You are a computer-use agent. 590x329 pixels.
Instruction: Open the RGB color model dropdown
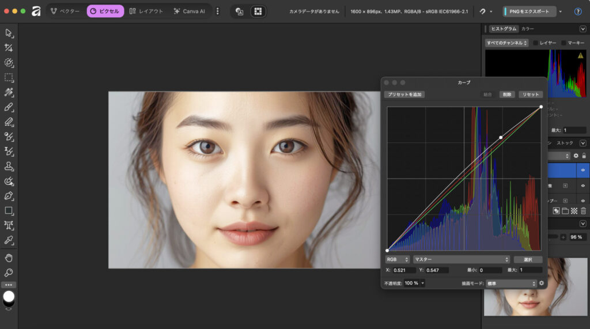pyautogui.click(x=397, y=260)
